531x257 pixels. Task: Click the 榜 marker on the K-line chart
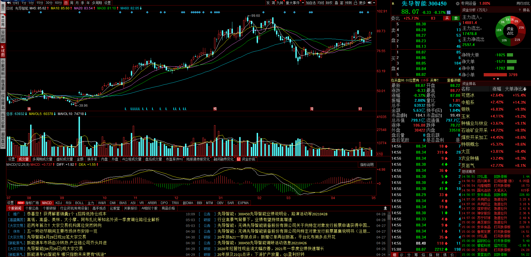coord(215,109)
